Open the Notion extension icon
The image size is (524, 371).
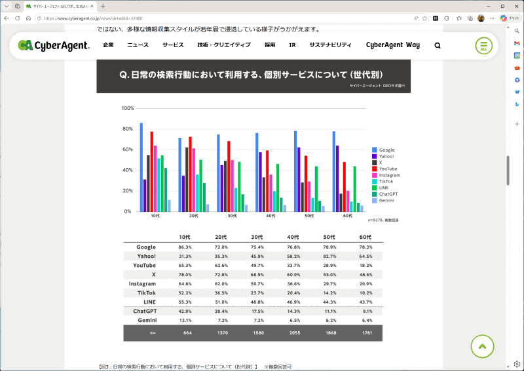(x=436, y=18)
